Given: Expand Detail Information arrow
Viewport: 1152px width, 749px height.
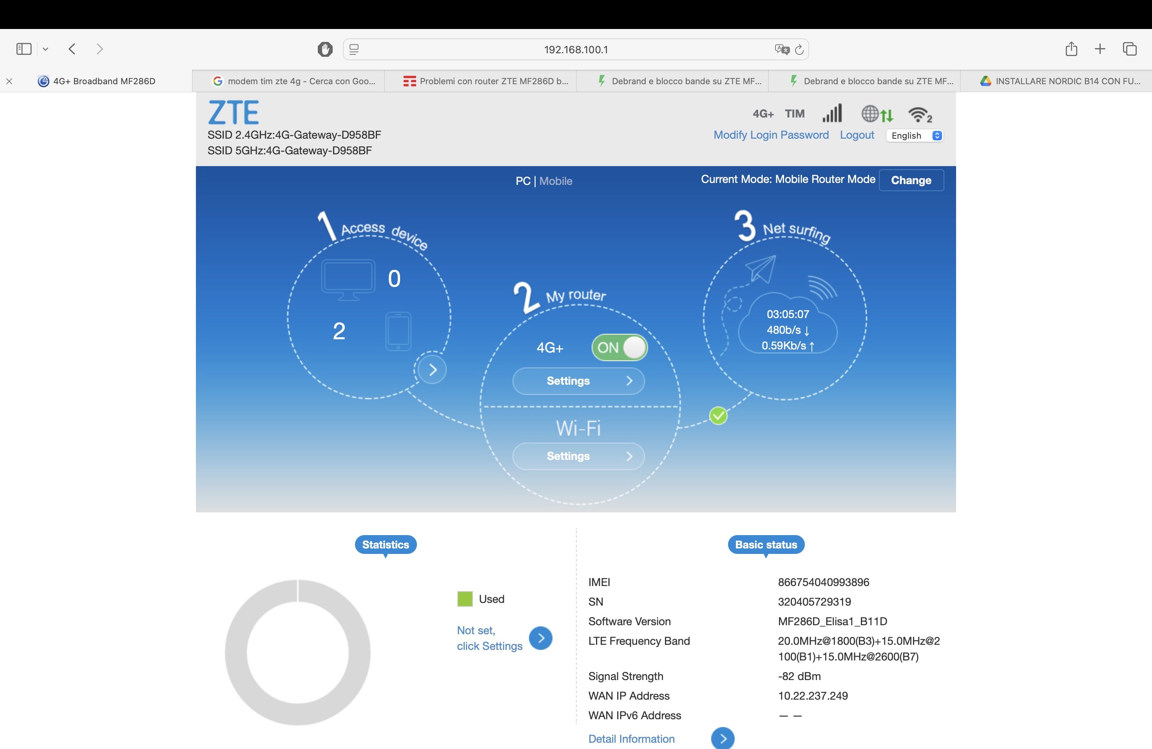Looking at the screenshot, I should tap(723, 738).
